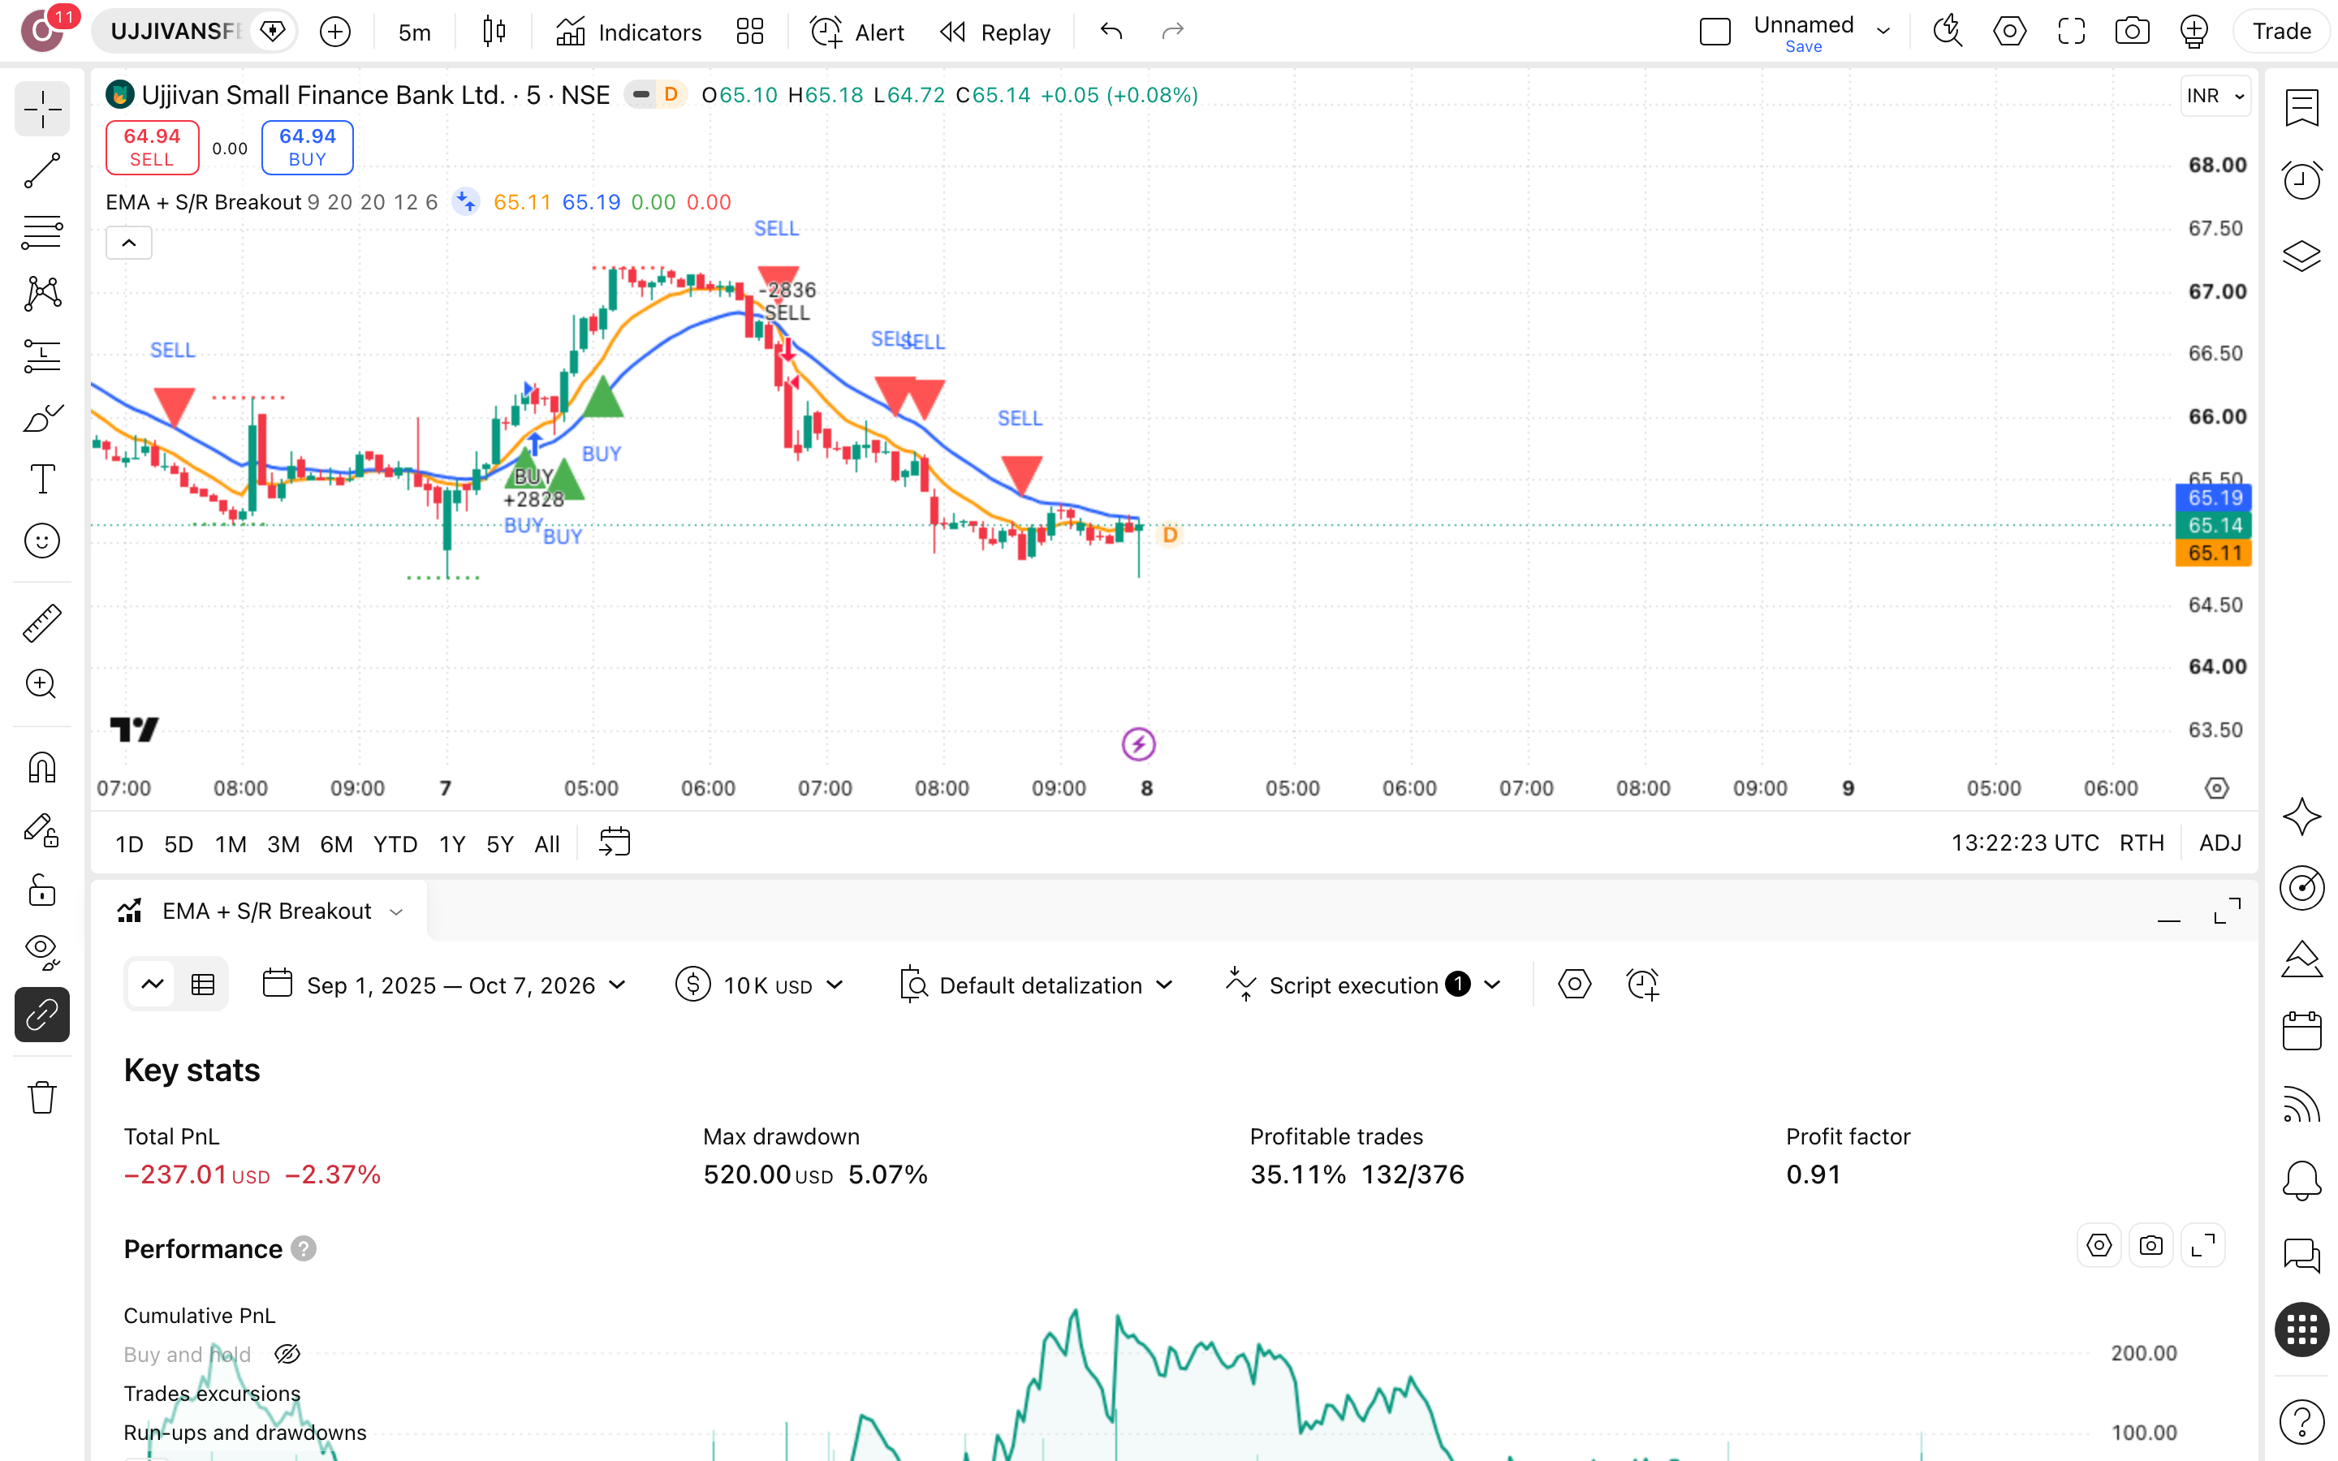Open the indicator templates grid
Screen dimensions: 2338x1461
pos(750,32)
